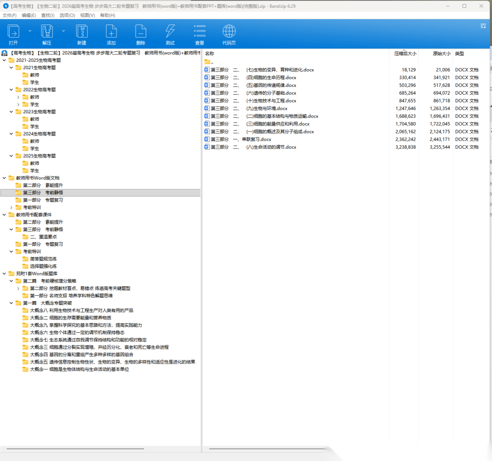
Task: Click the Add files (添加) icon
Action: 111,31
